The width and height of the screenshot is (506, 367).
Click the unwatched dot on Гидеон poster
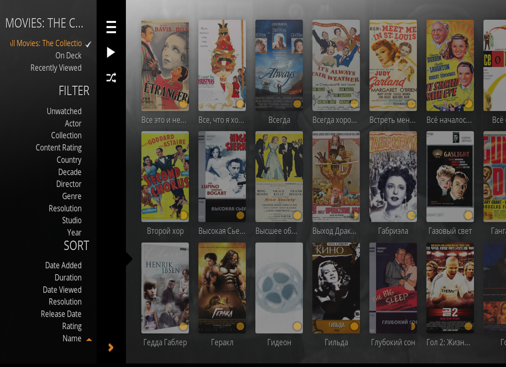297,326
